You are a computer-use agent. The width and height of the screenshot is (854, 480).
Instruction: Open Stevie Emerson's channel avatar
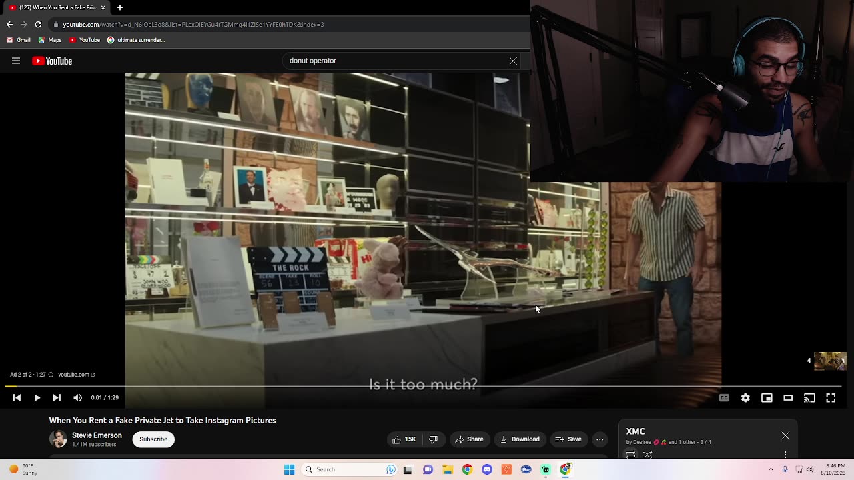58,439
